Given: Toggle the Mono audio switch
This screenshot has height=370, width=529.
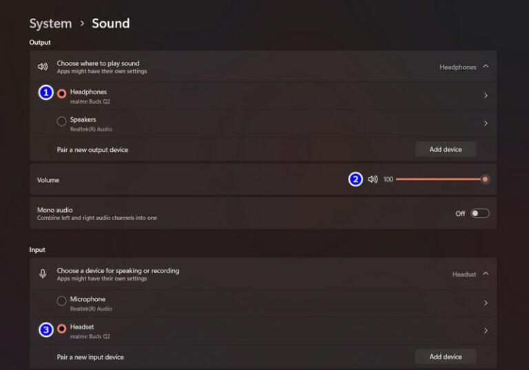Looking at the screenshot, I should [479, 213].
